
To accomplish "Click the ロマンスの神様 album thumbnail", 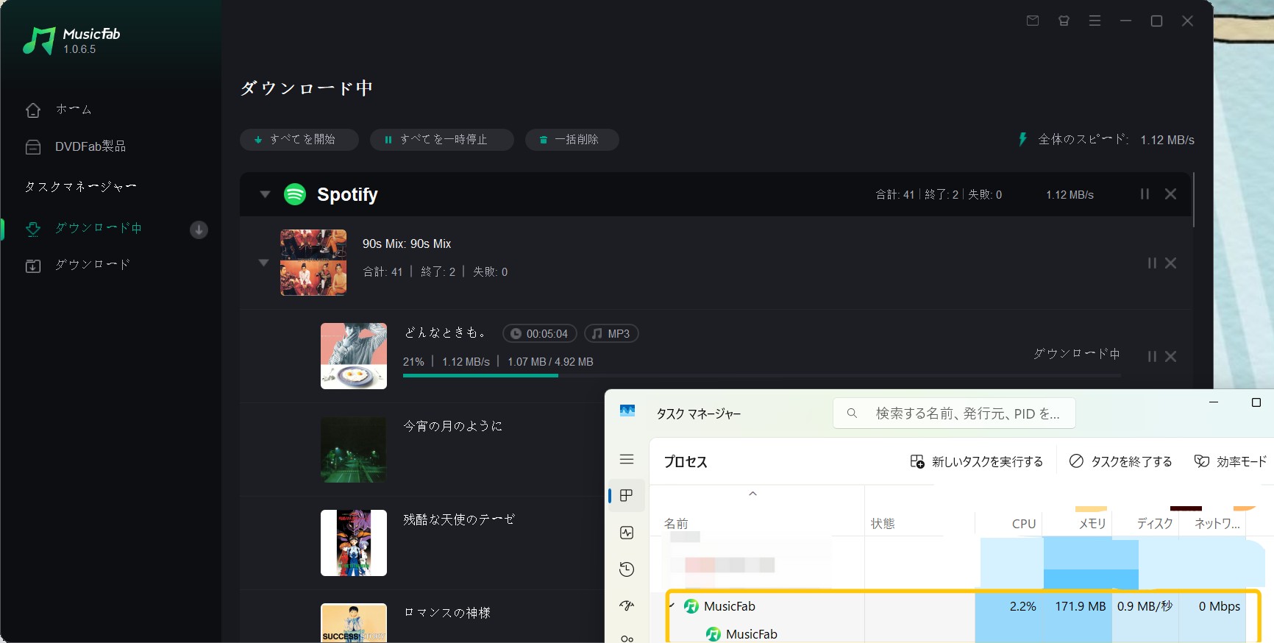I will (x=354, y=622).
